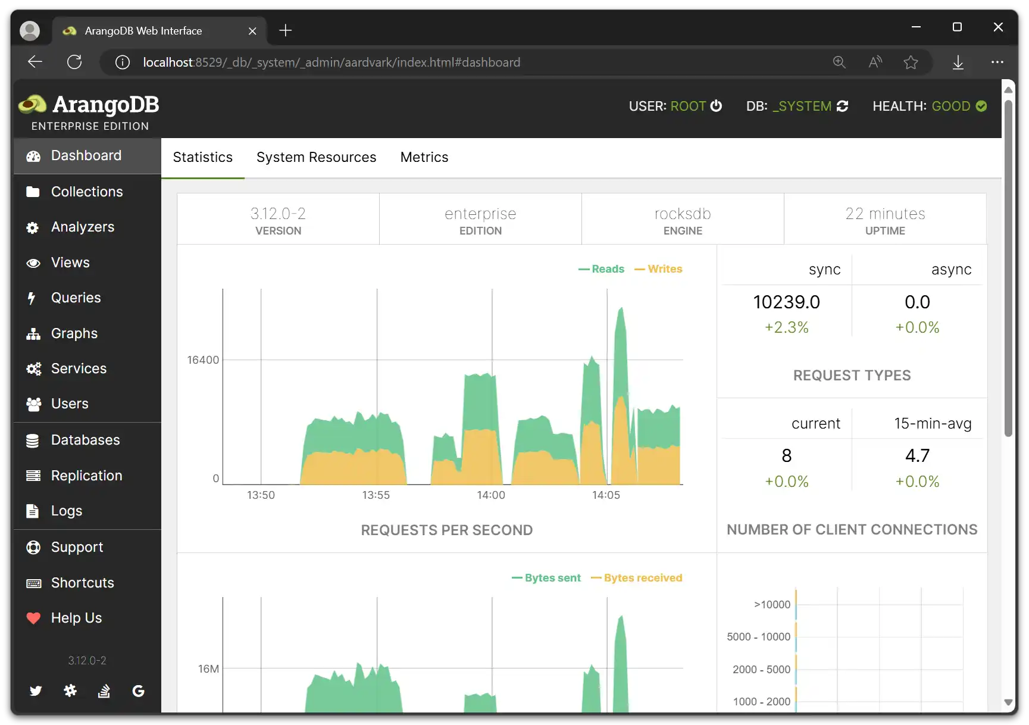Select the _SYSTEM database label
Screen dimensions: 1029x725
(802, 106)
